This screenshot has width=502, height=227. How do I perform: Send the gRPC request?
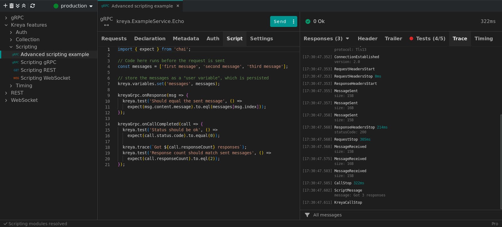[280, 21]
